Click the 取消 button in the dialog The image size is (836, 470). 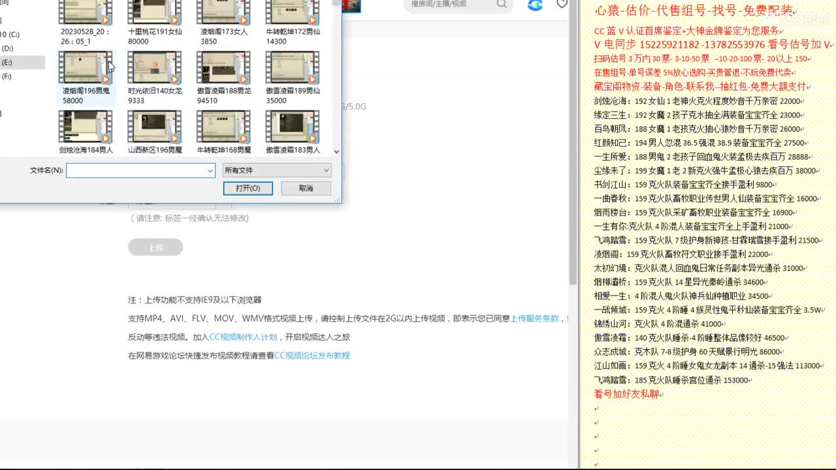coord(306,188)
